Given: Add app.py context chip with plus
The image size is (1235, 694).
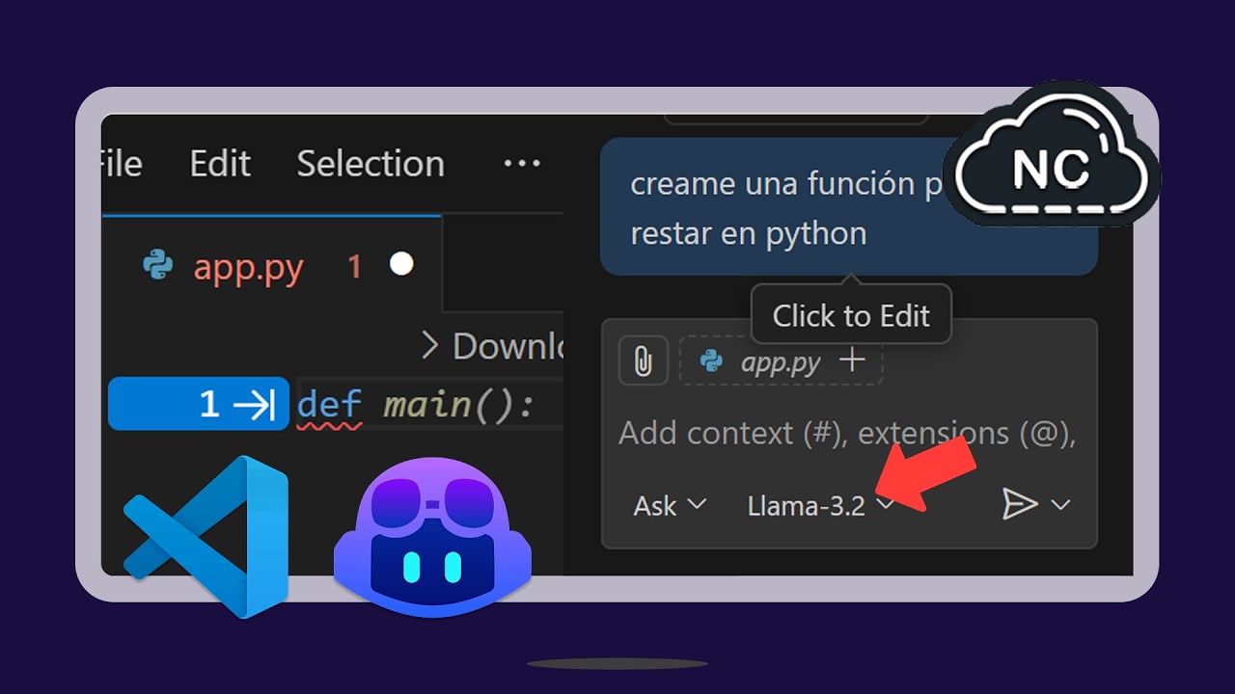Looking at the screenshot, I should 852,361.
